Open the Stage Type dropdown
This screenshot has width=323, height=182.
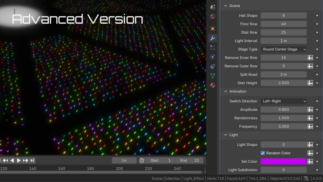pyautogui.click(x=284, y=49)
